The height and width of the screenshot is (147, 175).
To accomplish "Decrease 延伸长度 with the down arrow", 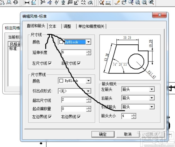I will click(89, 54).
